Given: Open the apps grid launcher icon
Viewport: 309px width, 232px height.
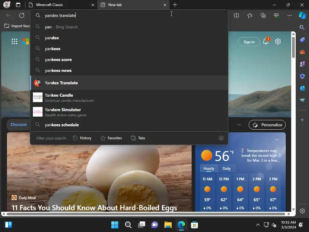Looking at the screenshot, I should point(14,41).
